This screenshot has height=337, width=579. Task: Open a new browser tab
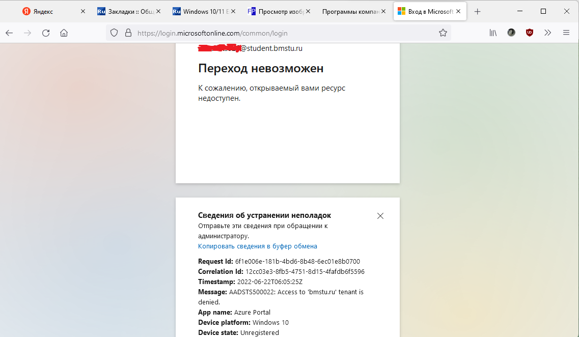(x=478, y=12)
